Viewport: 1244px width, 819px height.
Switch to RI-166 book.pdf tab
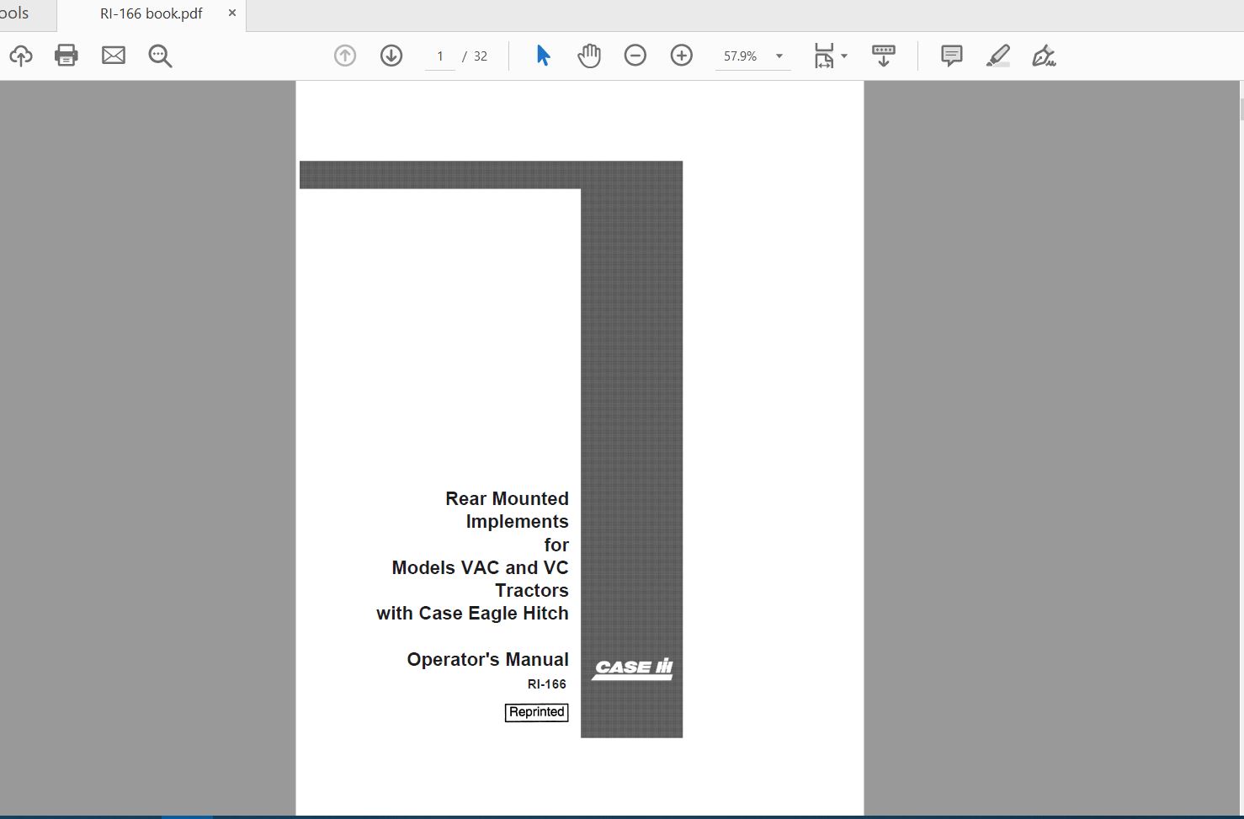tap(152, 14)
